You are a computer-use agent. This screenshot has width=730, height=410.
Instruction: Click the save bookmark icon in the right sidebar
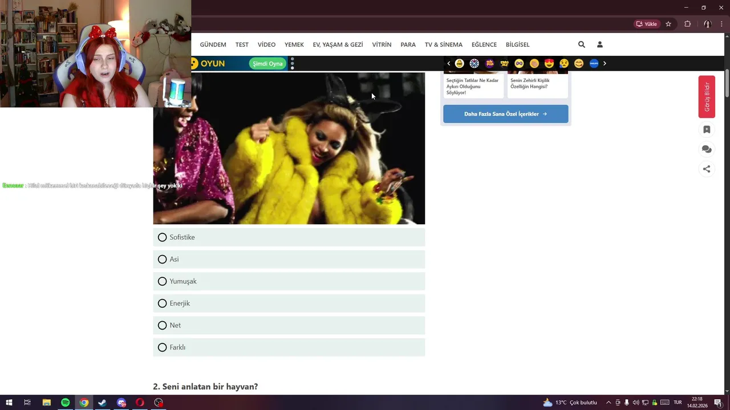coord(707,130)
